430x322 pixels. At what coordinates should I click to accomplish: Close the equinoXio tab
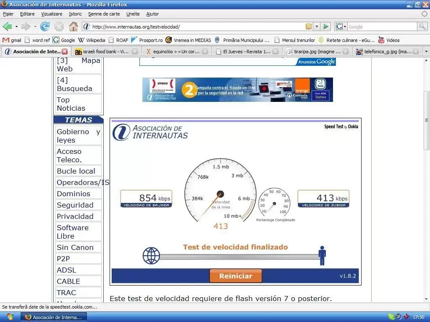(205, 52)
